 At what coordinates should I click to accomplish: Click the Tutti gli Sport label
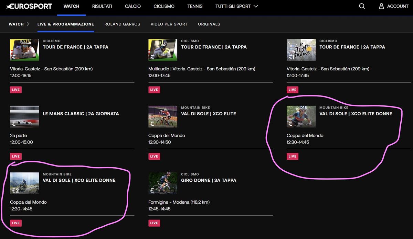(233, 6)
